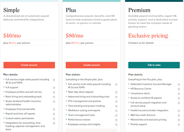This screenshot has height=132, width=184.
Task: Click the Exclusive pricing heading
Action: (148, 36)
